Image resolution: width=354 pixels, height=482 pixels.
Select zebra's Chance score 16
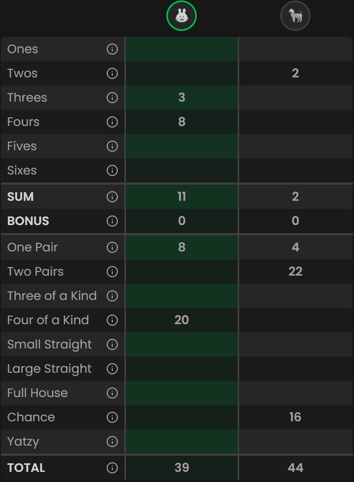[x=295, y=417]
